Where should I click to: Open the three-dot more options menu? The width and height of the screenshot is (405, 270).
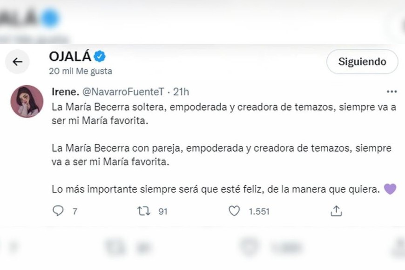tap(391, 92)
